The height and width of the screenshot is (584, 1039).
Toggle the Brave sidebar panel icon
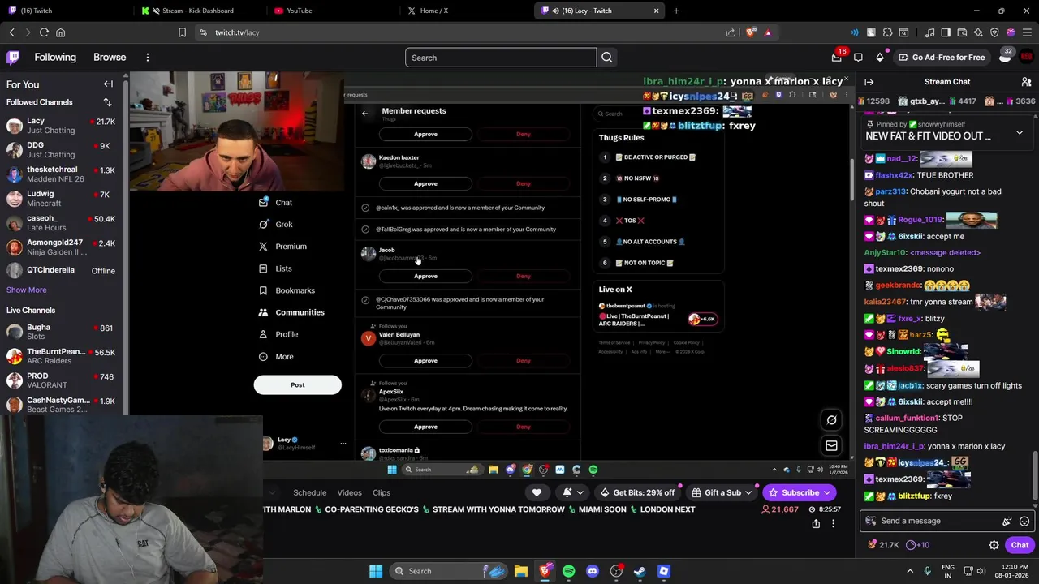coord(946,32)
